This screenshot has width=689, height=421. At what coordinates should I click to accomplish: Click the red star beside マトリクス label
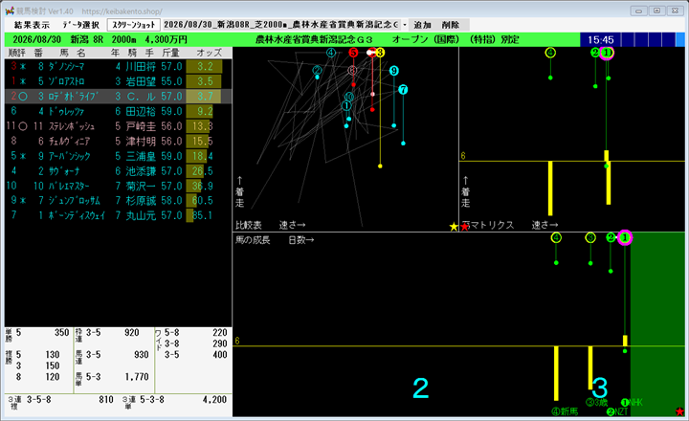[464, 227]
